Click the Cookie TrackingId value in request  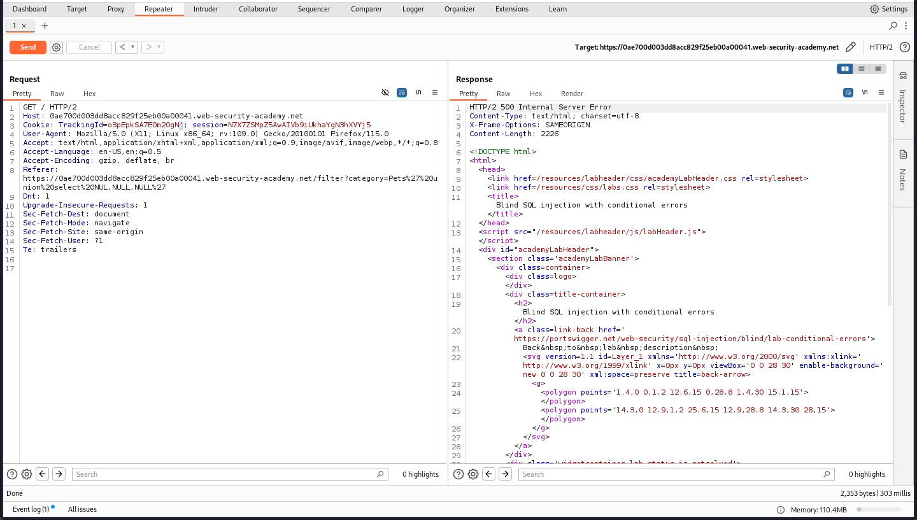145,125
